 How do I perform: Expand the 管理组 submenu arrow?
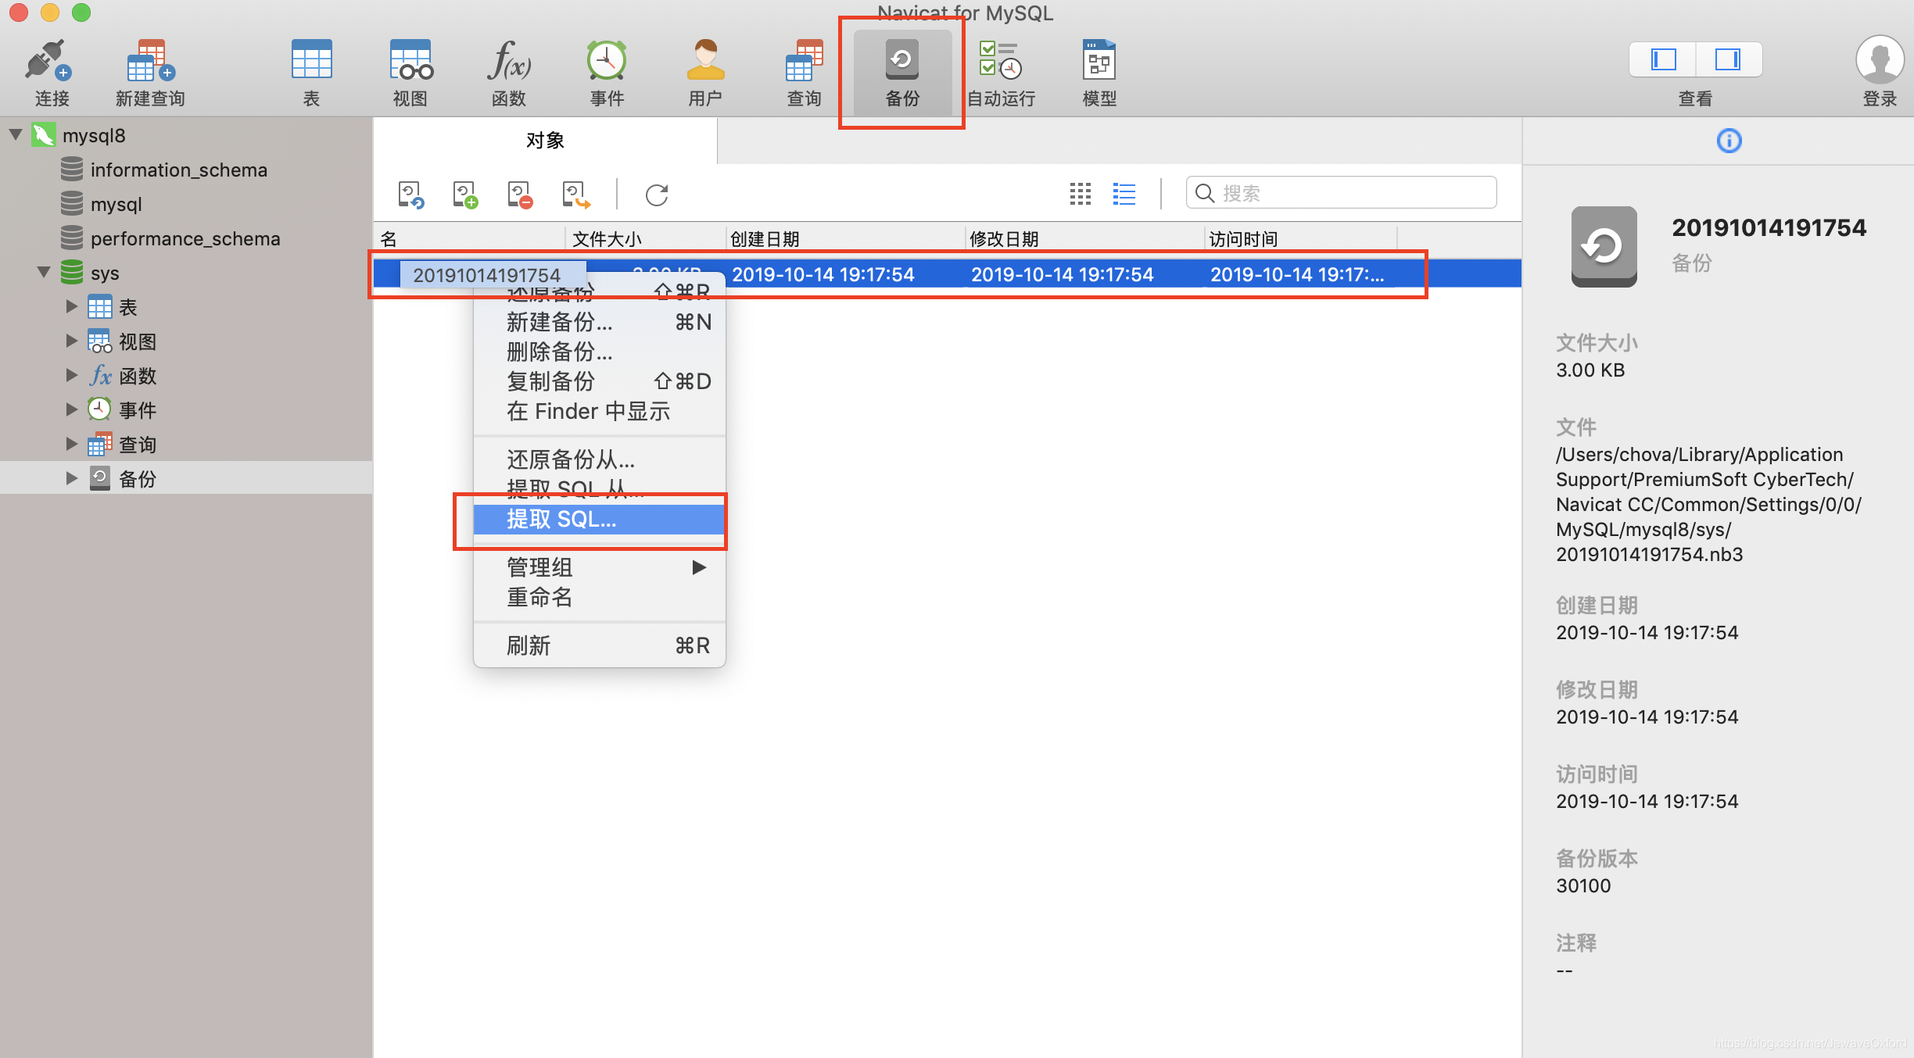click(x=699, y=567)
